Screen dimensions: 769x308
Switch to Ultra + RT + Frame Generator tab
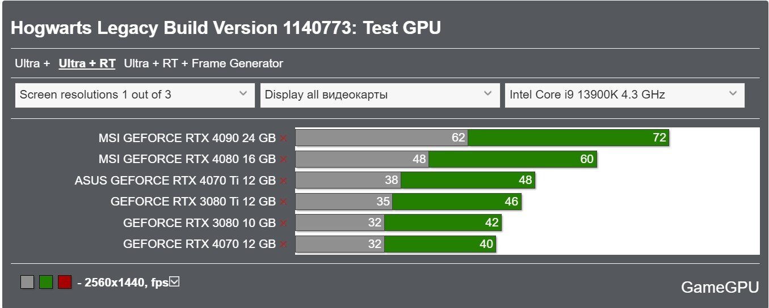coord(203,63)
